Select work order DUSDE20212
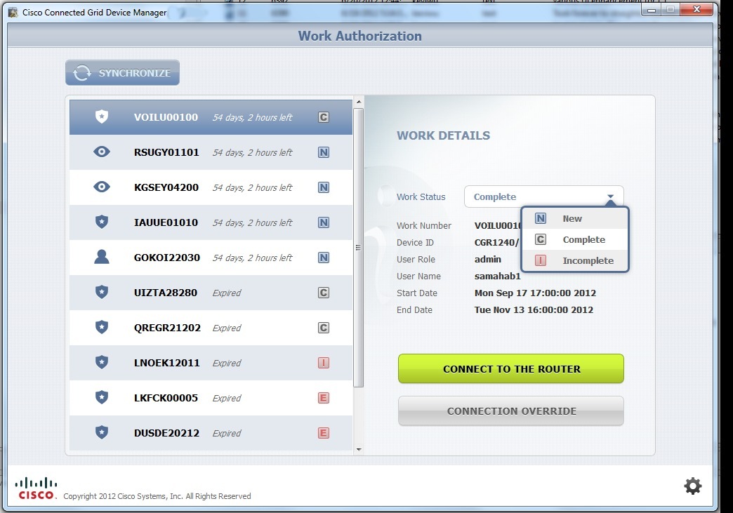 tap(211, 432)
